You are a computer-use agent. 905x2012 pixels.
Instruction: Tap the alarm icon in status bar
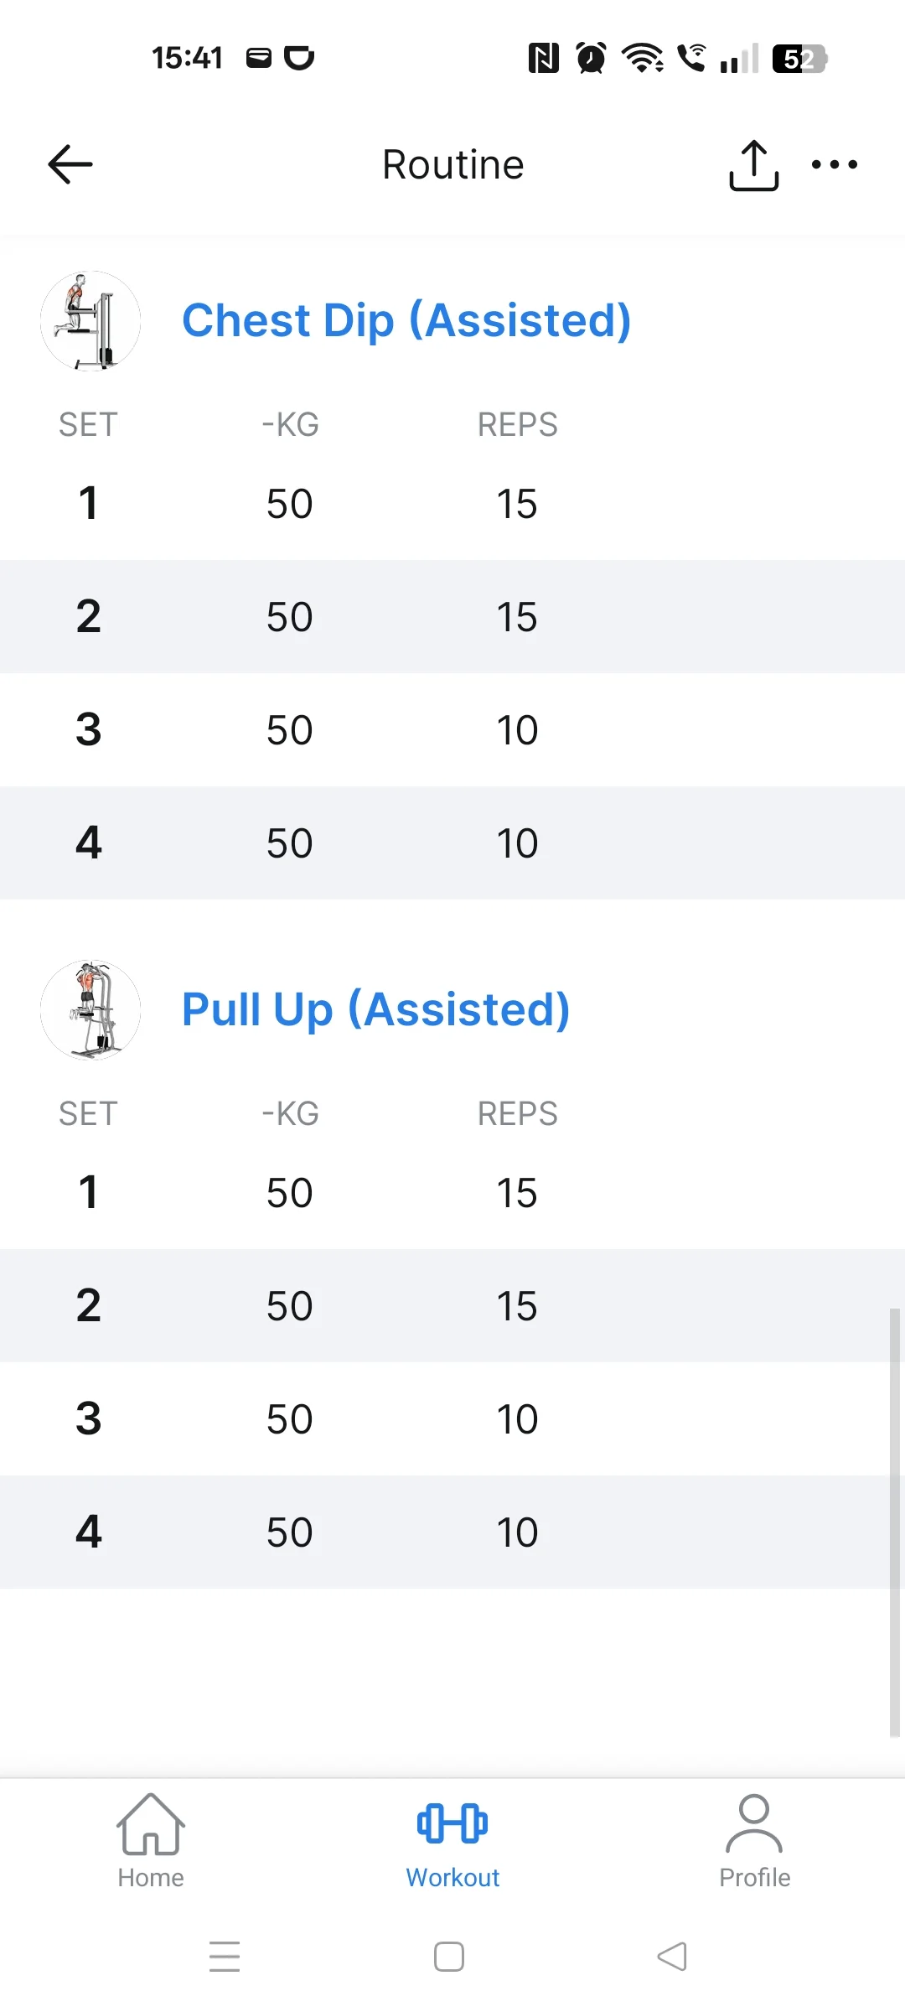coord(592,59)
